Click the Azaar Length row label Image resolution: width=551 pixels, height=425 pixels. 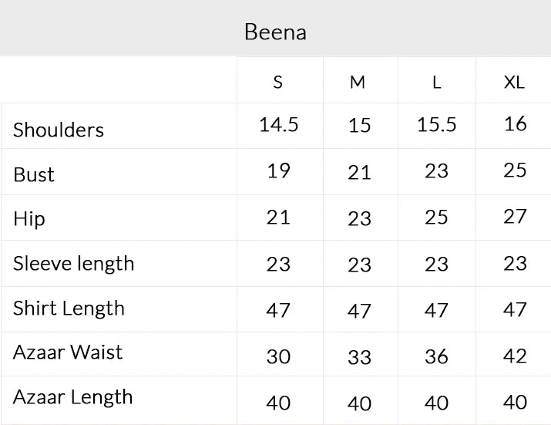pos(73,397)
